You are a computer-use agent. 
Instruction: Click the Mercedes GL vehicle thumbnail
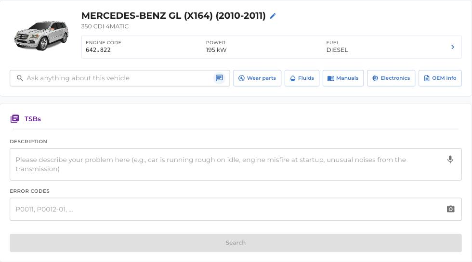click(x=41, y=35)
